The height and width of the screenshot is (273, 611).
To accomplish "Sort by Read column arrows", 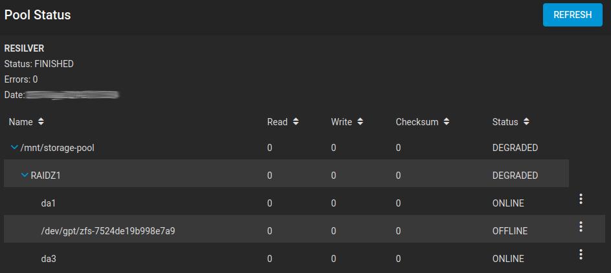I will pyautogui.click(x=296, y=121).
